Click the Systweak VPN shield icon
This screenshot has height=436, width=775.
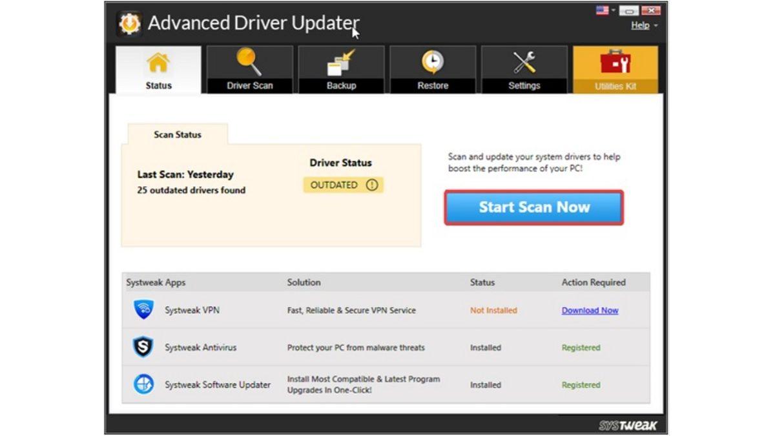[x=143, y=310]
